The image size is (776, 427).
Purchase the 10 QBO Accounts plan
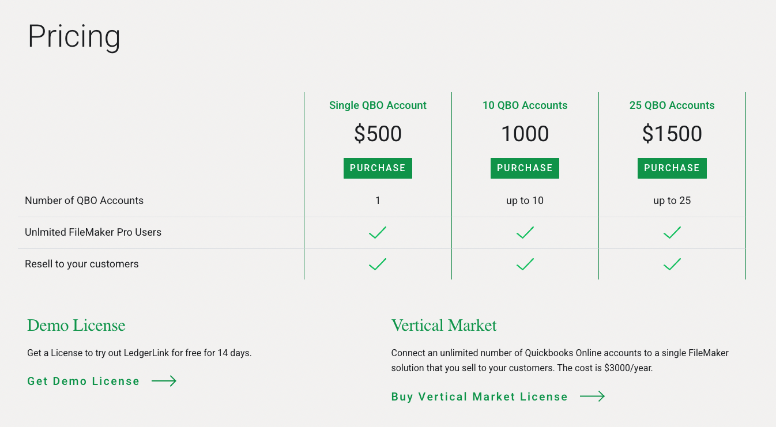[525, 168]
